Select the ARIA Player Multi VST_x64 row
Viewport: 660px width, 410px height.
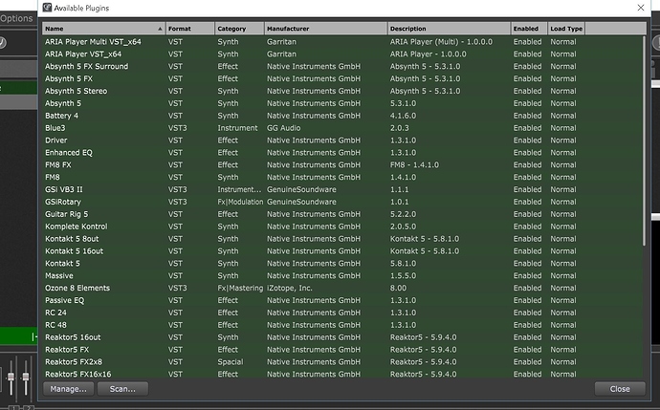(342, 42)
